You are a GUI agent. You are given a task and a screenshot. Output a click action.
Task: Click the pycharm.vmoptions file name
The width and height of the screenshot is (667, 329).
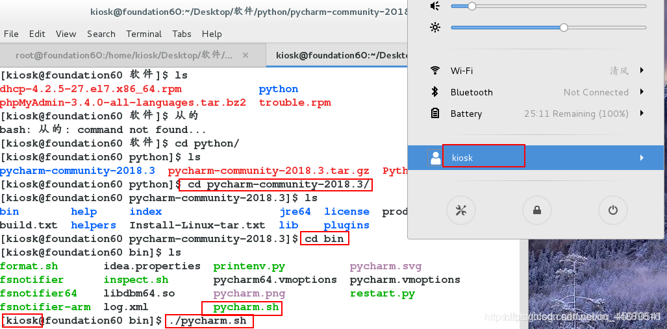pos(405,280)
